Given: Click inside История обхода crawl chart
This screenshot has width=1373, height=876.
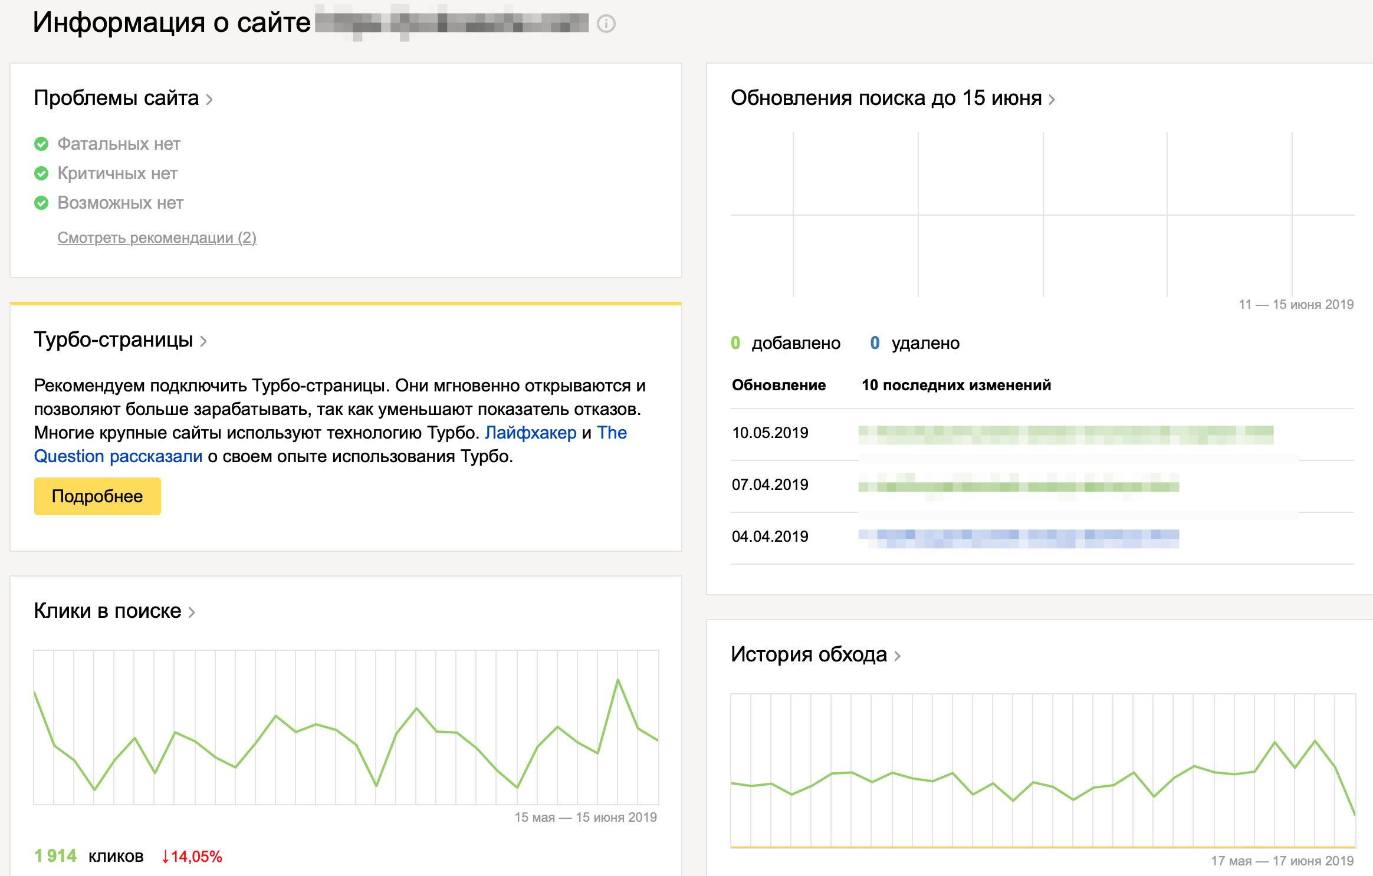Looking at the screenshot, I should click(x=1042, y=772).
